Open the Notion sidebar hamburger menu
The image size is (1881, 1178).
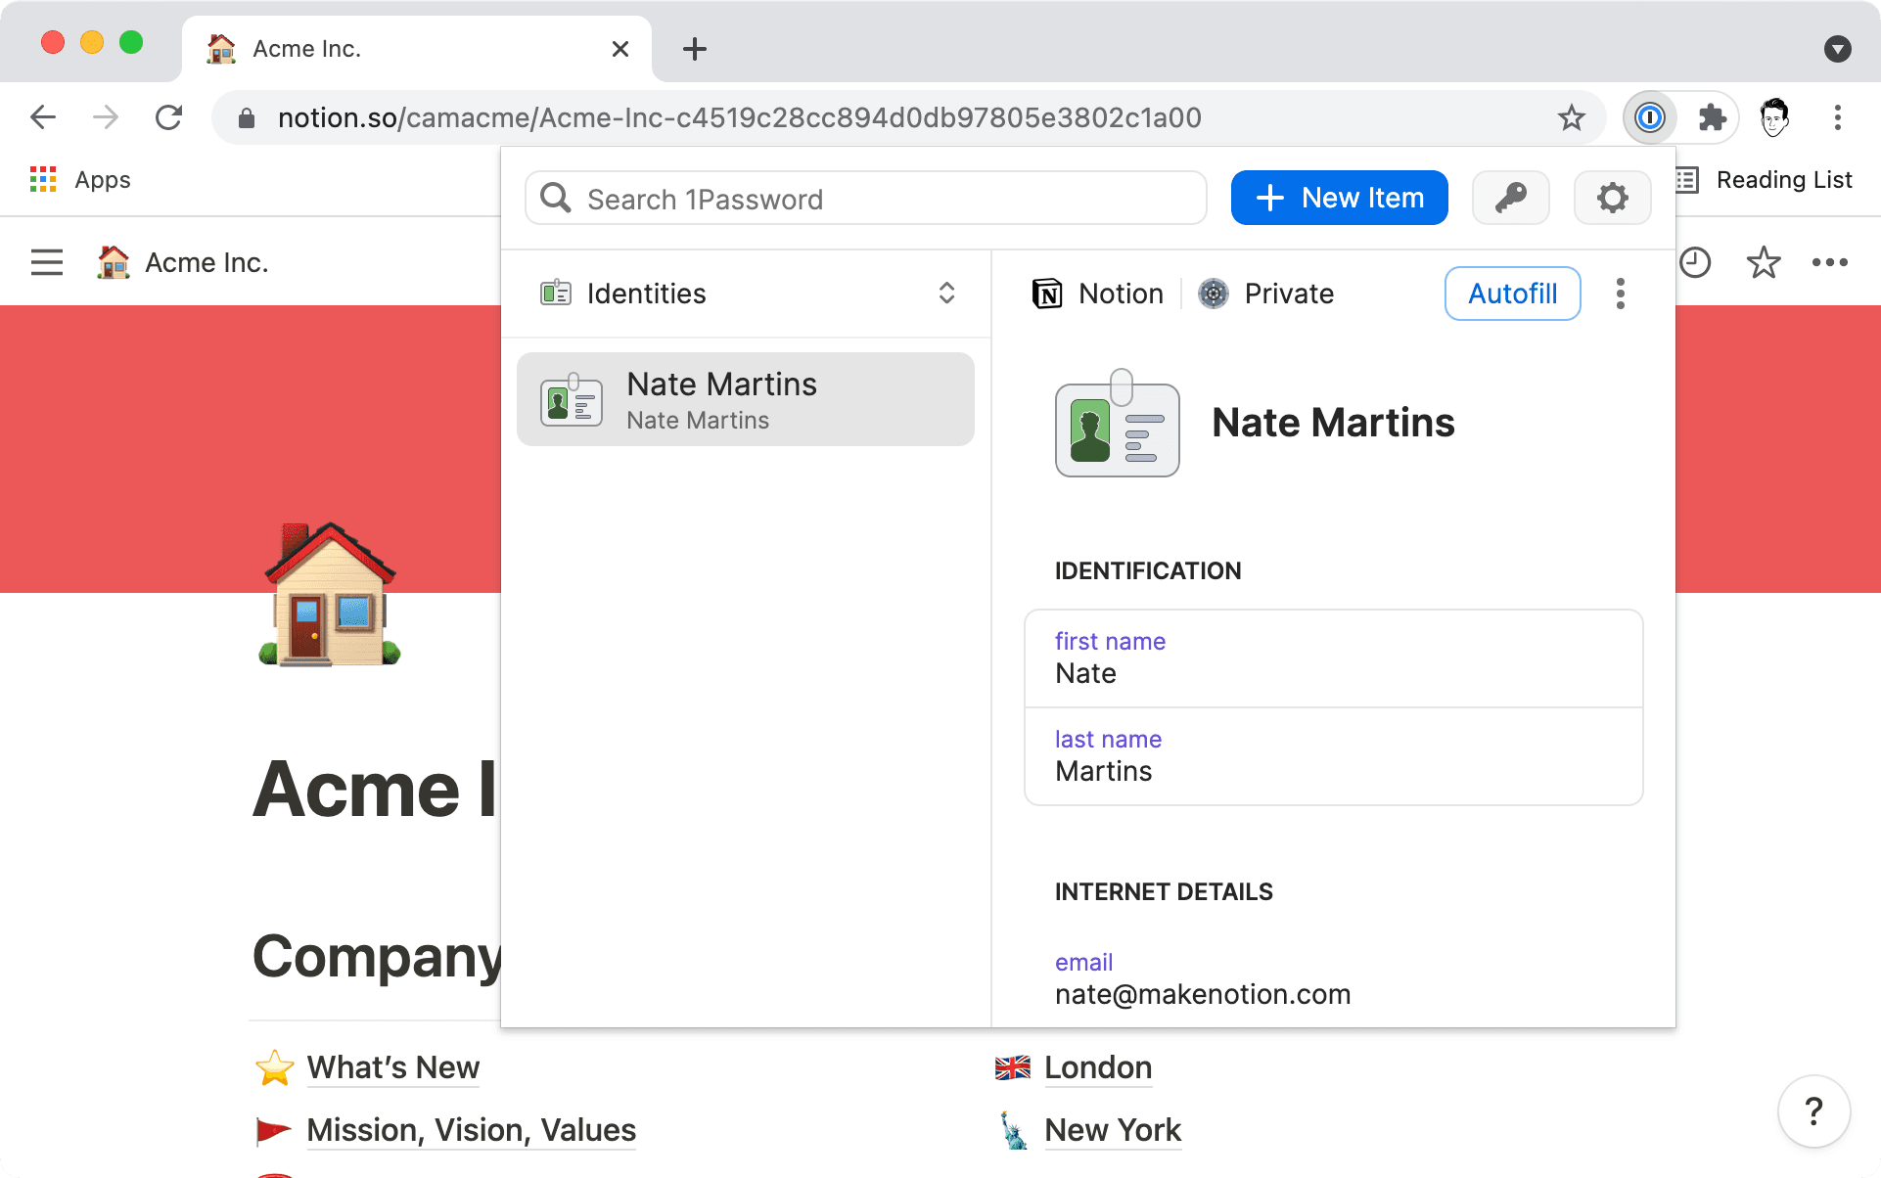[46, 262]
